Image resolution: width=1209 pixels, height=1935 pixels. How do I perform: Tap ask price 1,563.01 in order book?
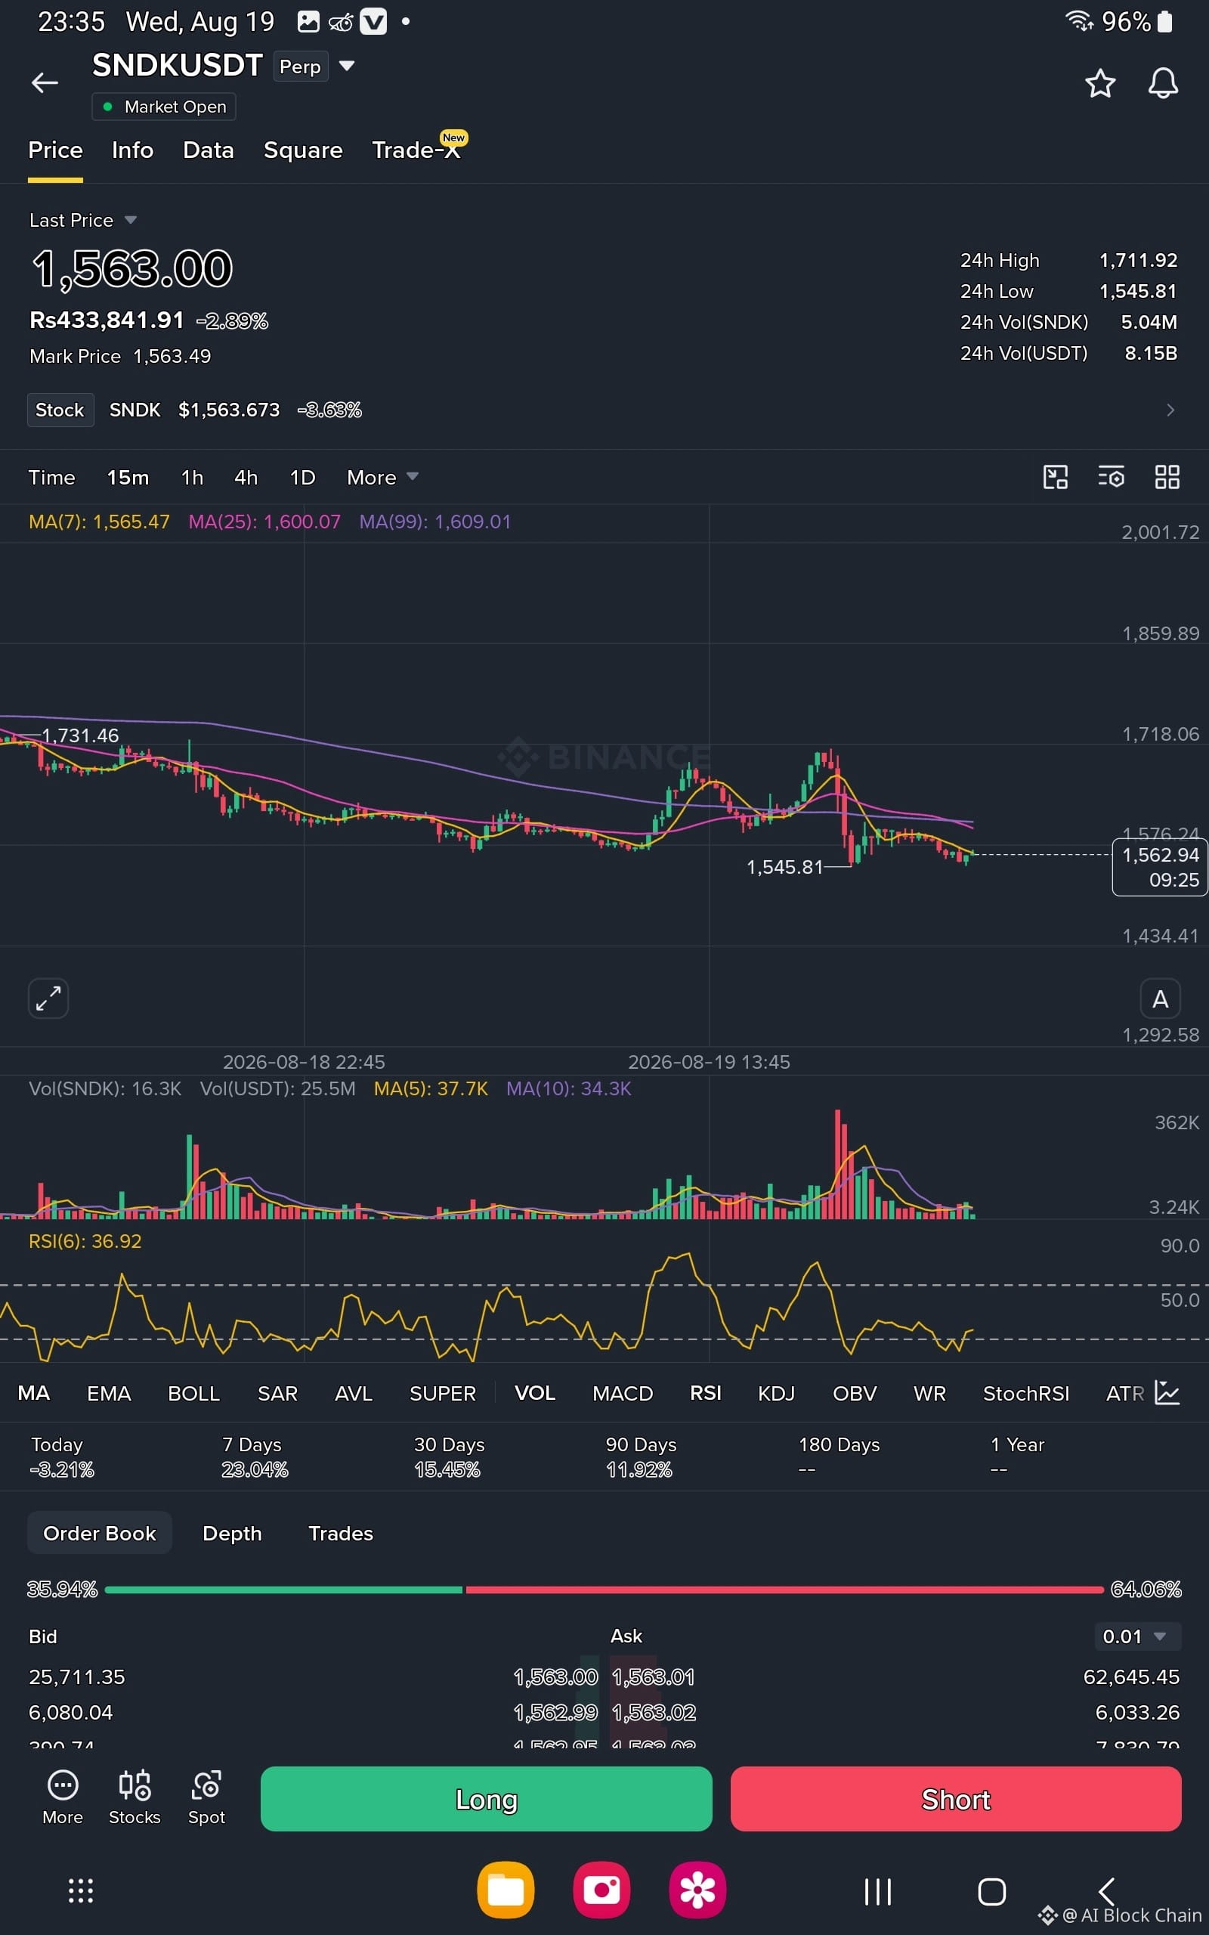(x=654, y=1676)
